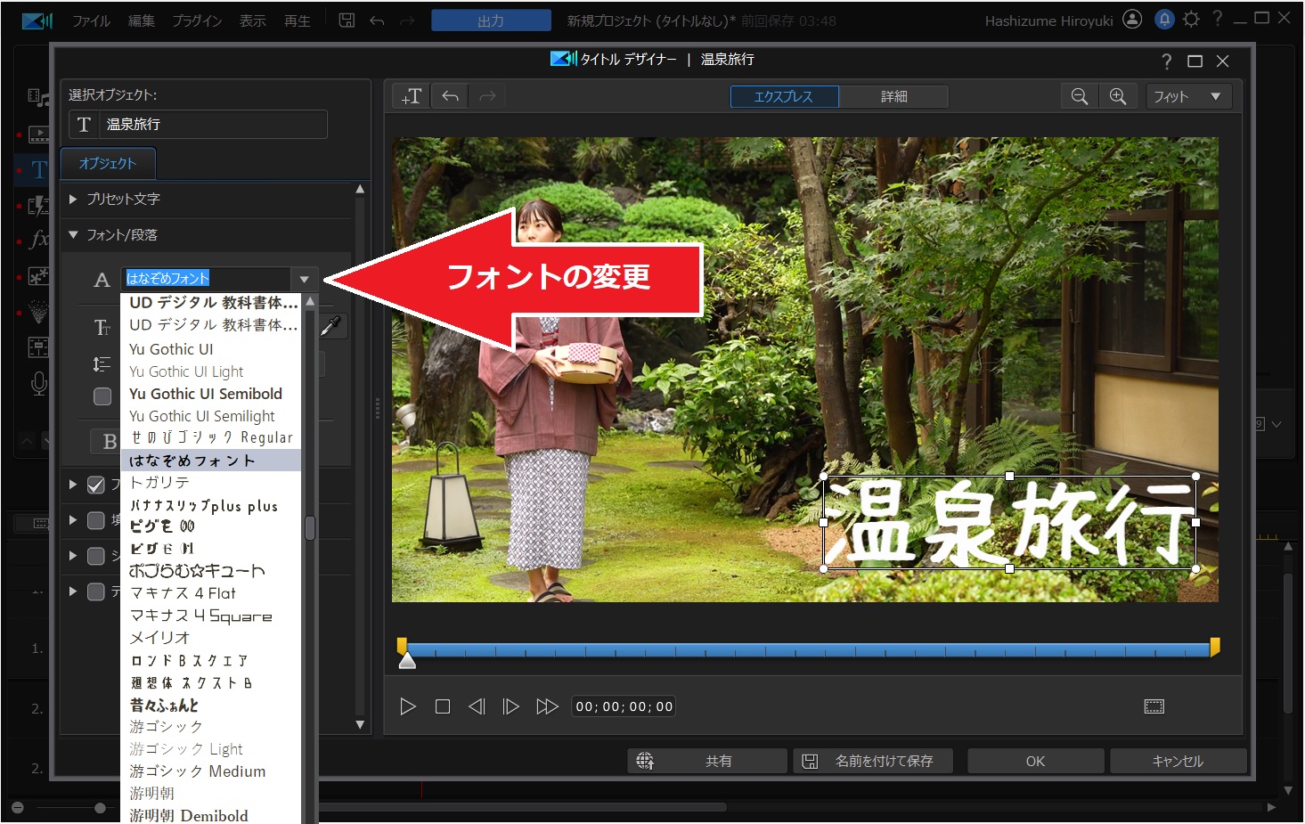The height and width of the screenshot is (824, 1305).
Task: Click the 00;00;00;00 timecode field
Action: [624, 706]
